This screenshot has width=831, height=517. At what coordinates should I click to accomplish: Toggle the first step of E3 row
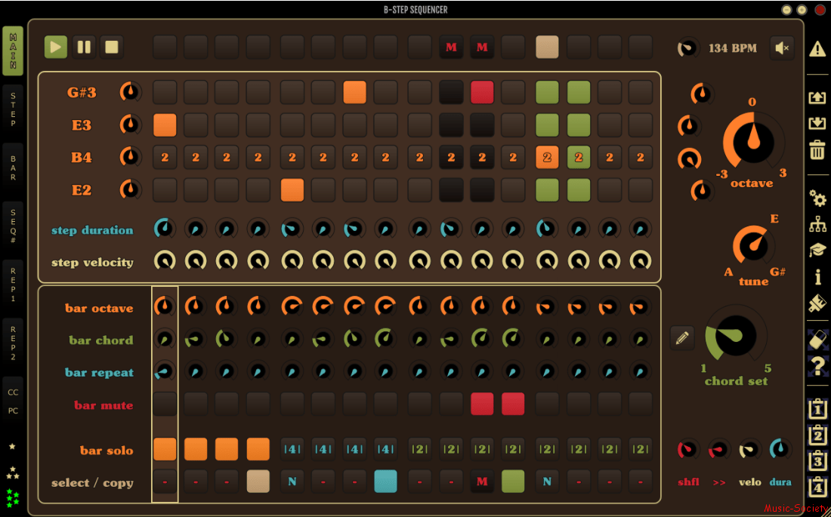(165, 125)
